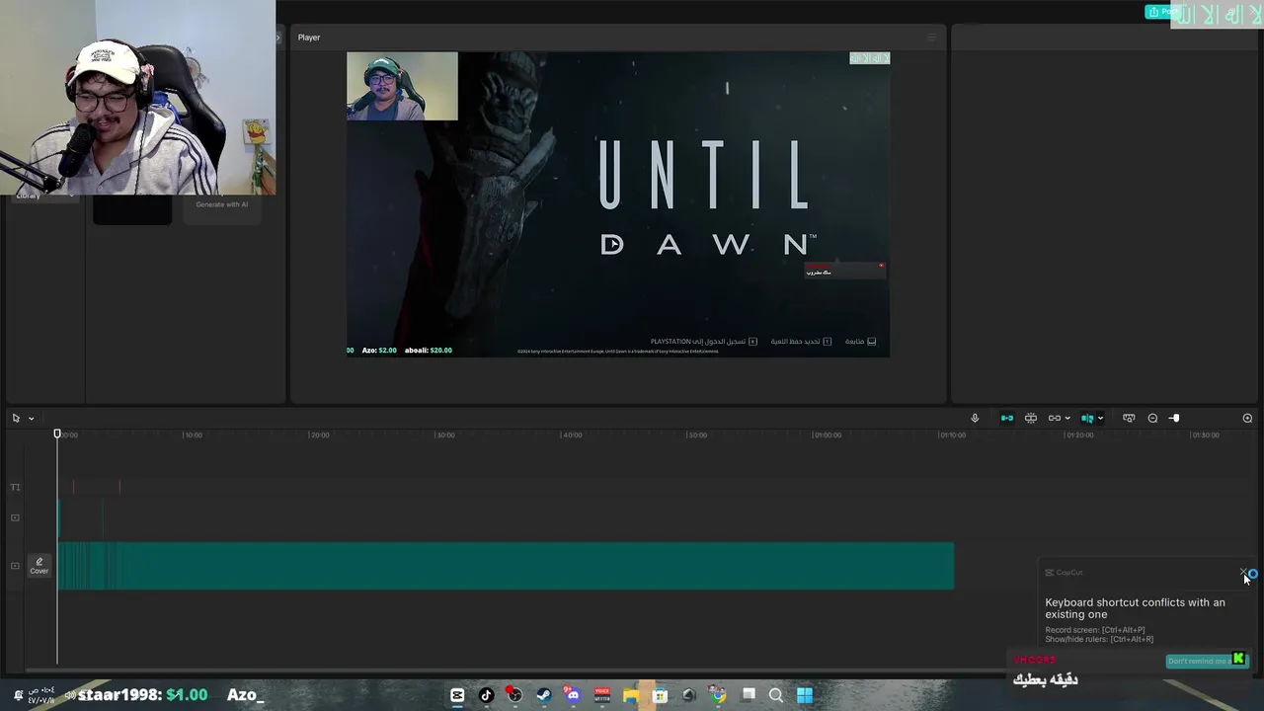Toggle the preview axis icon
Screen dimensions: 1264x711
coord(1087,418)
